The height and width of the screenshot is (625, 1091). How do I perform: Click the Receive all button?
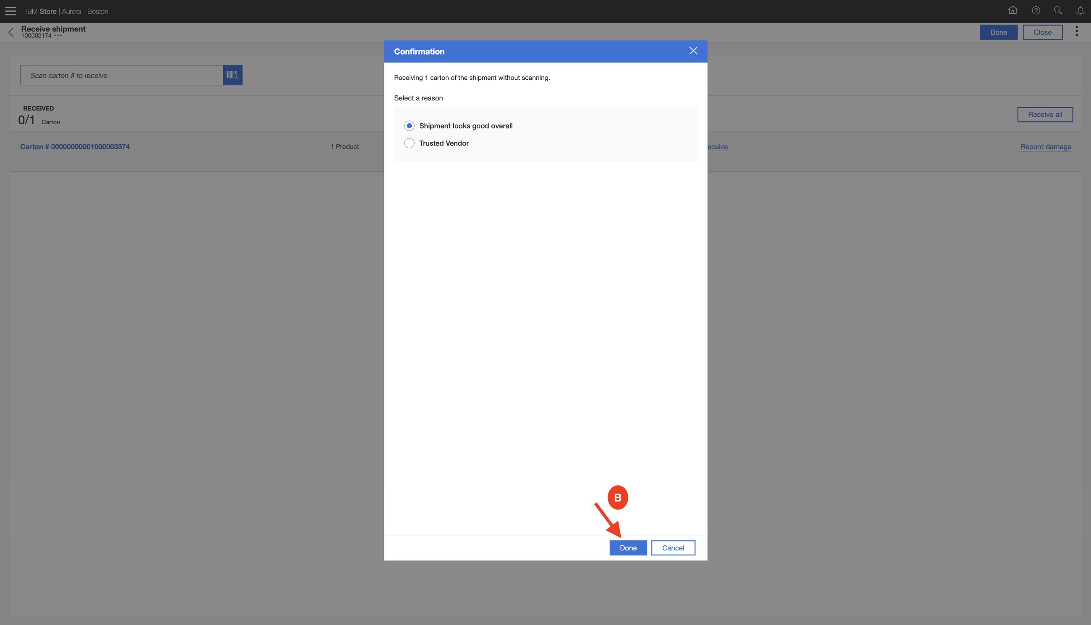click(1045, 115)
